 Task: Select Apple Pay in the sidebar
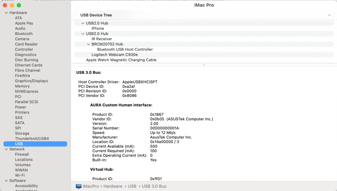point(24,23)
